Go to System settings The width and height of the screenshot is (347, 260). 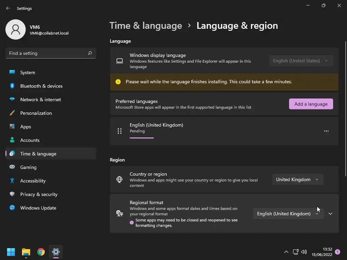(51, 72)
